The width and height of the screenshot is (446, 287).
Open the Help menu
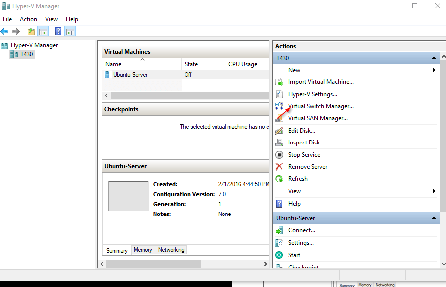(72, 19)
